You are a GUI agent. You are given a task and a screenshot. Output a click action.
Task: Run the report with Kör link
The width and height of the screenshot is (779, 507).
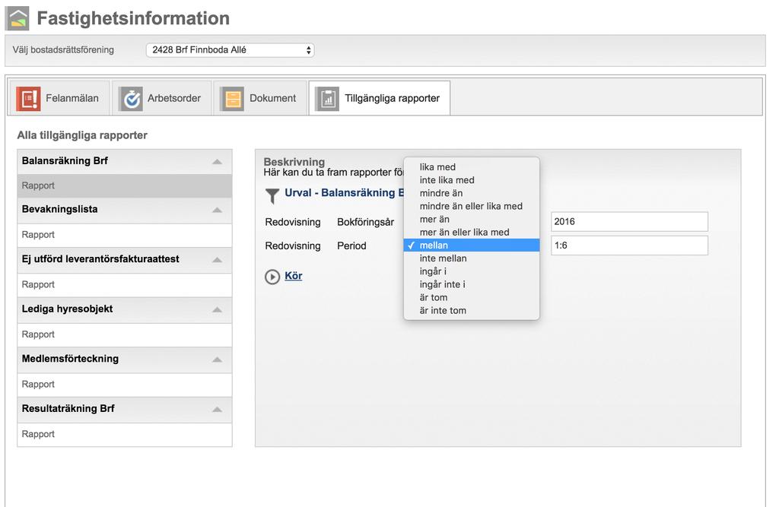tap(293, 276)
